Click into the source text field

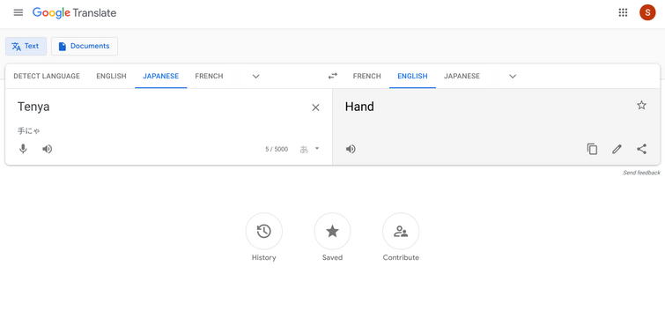coord(161,107)
